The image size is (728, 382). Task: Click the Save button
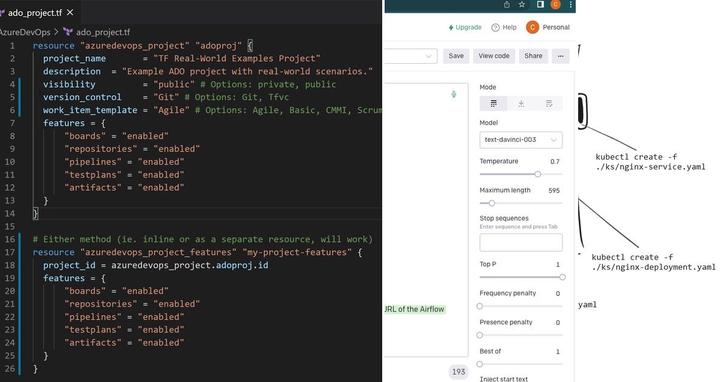click(x=456, y=56)
